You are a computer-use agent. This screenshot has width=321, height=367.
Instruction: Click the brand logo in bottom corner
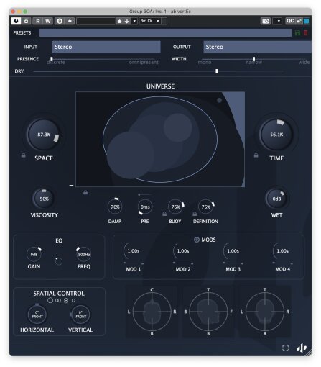[x=302, y=348]
